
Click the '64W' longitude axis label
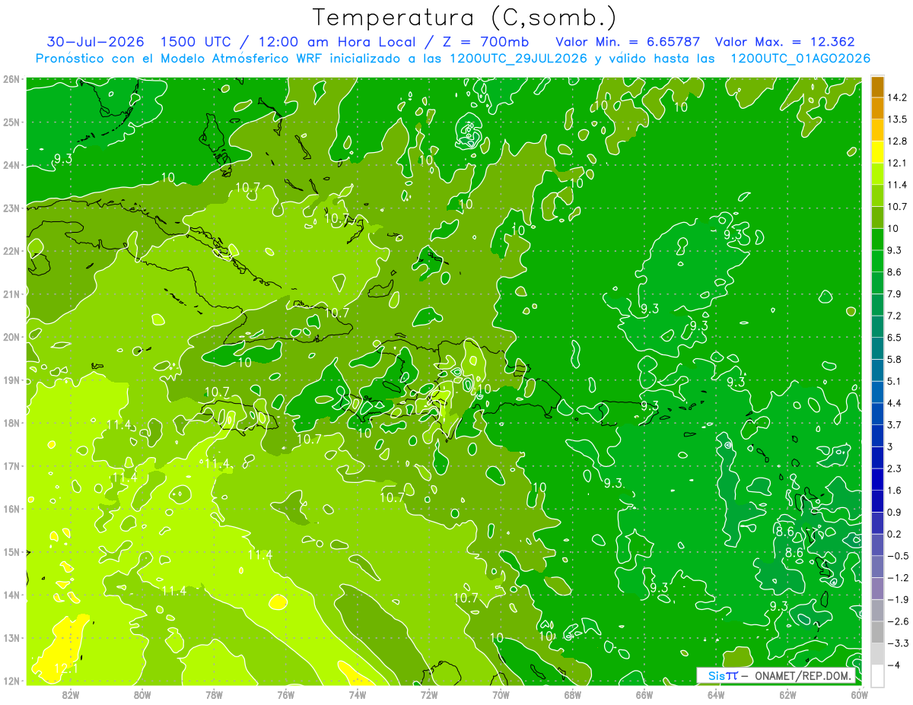(x=716, y=694)
